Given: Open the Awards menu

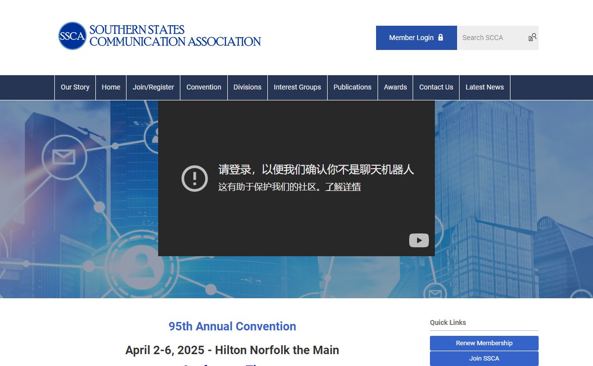Looking at the screenshot, I should [395, 88].
